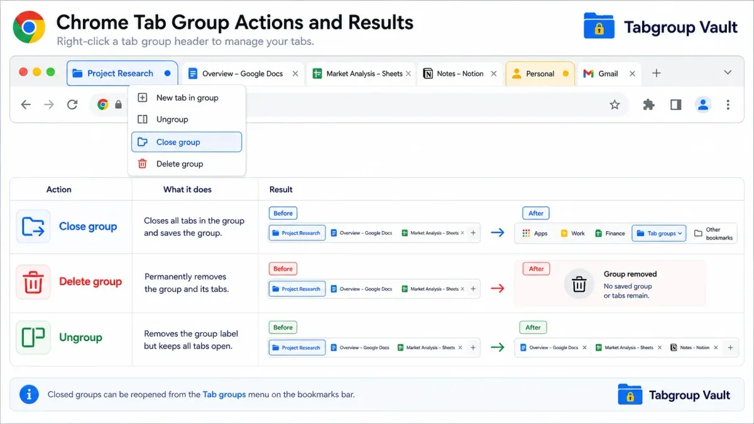
Task: Click the new tab plus button
Action: coord(656,73)
